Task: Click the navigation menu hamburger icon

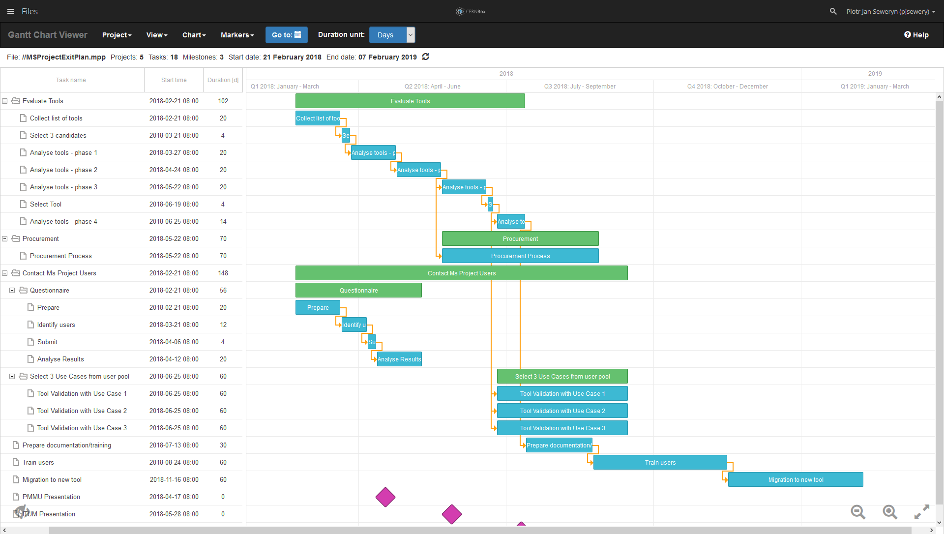Action: [x=11, y=10]
